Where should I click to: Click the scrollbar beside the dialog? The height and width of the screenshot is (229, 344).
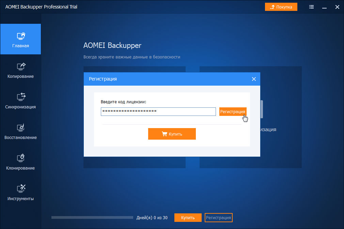[262, 109]
